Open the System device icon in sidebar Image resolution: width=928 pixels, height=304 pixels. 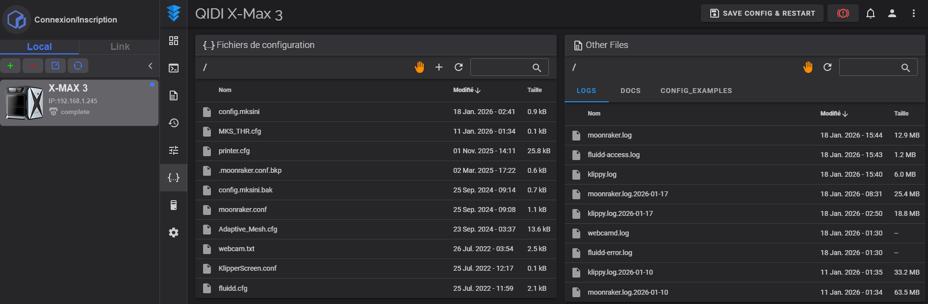point(174,205)
